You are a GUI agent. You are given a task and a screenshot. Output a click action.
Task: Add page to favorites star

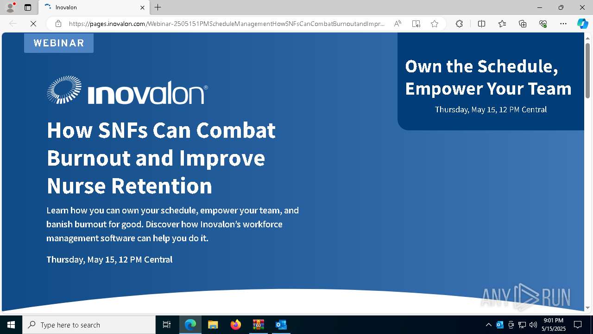coord(435,24)
